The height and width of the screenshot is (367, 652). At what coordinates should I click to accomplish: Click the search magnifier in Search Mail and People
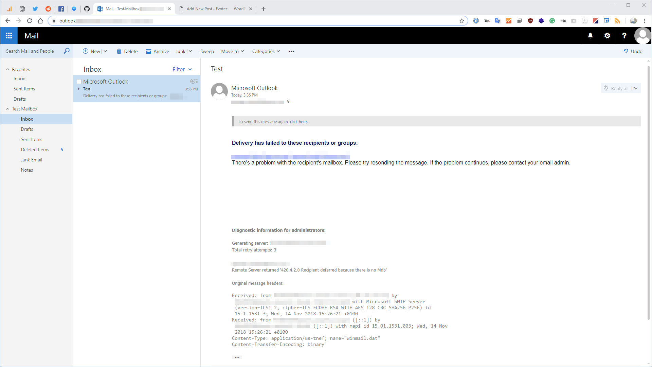[67, 51]
